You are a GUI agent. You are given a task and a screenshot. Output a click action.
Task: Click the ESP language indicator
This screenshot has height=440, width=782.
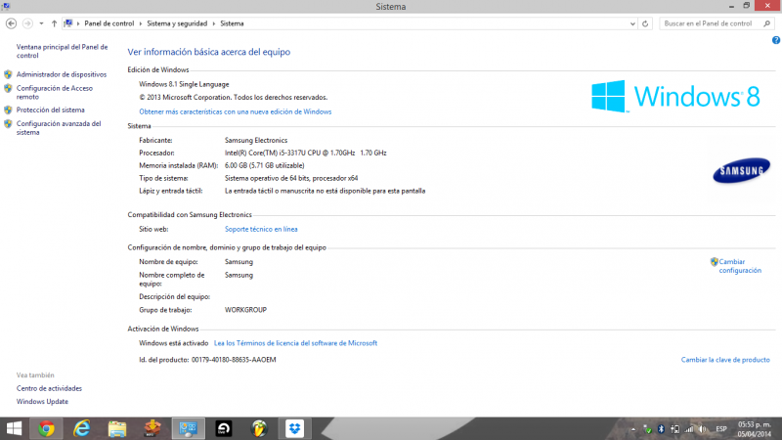721,429
